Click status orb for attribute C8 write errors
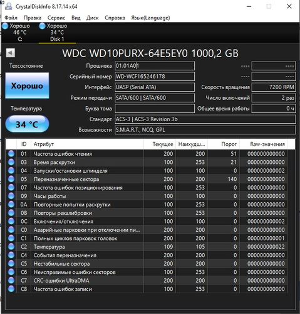The height and width of the screenshot is (314, 300). pos(11,289)
